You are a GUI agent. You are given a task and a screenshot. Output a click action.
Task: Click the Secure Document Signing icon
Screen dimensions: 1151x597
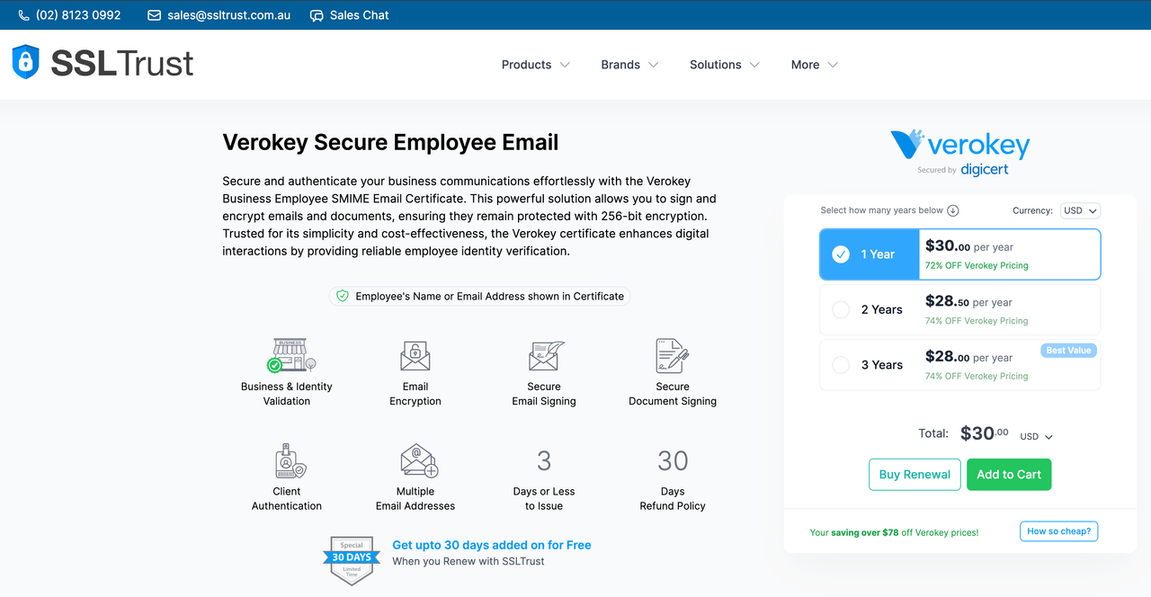pyautogui.click(x=672, y=356)
